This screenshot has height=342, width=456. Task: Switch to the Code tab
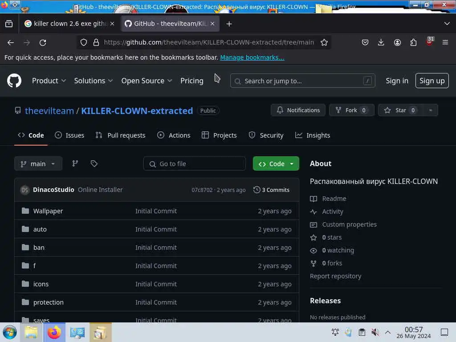pyautogui.click(x=31, y=135)
